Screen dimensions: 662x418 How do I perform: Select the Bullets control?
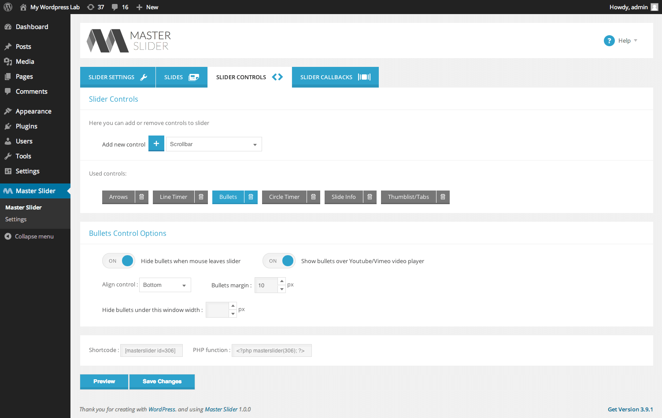click(x=228, y=197)
